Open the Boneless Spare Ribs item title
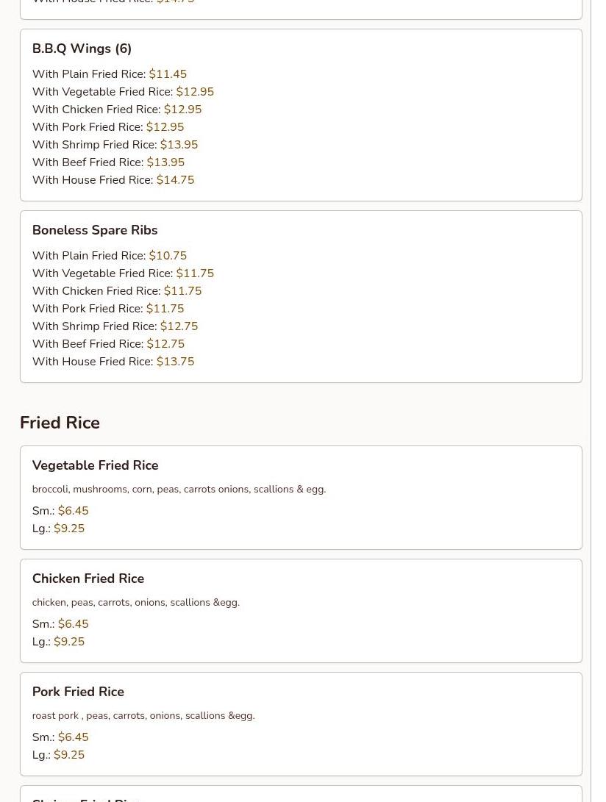 point(94,230)
